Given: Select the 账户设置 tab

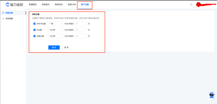Looking at the screenshot, I should (85, 5).
